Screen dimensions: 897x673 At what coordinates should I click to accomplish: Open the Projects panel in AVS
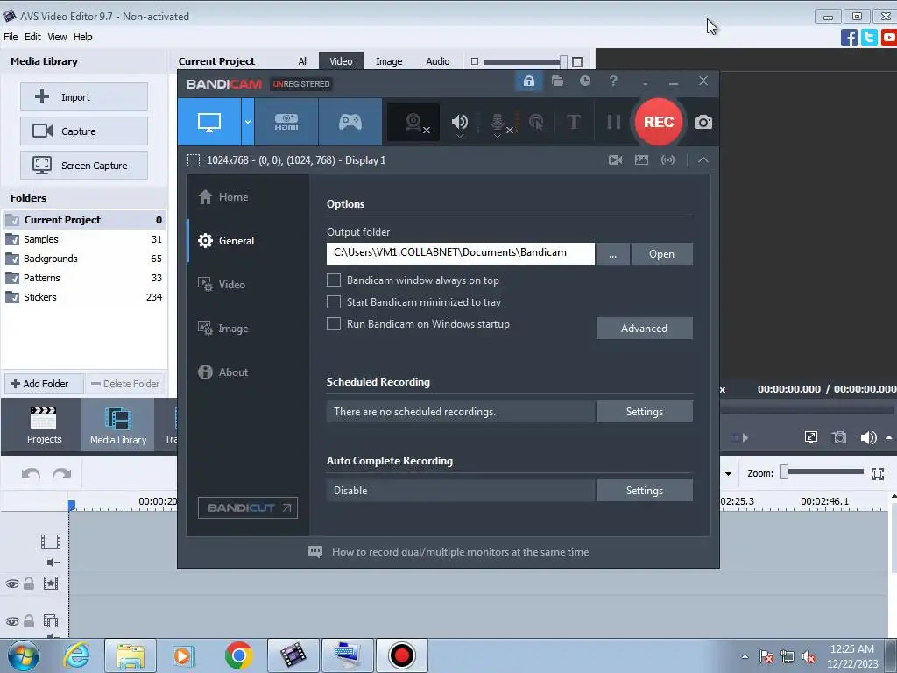[44, 425]
